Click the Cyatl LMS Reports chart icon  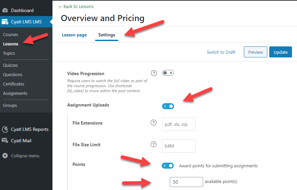[5, 129]
